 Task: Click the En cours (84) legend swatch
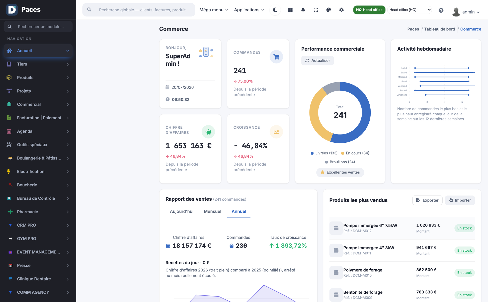click(343, 153)
